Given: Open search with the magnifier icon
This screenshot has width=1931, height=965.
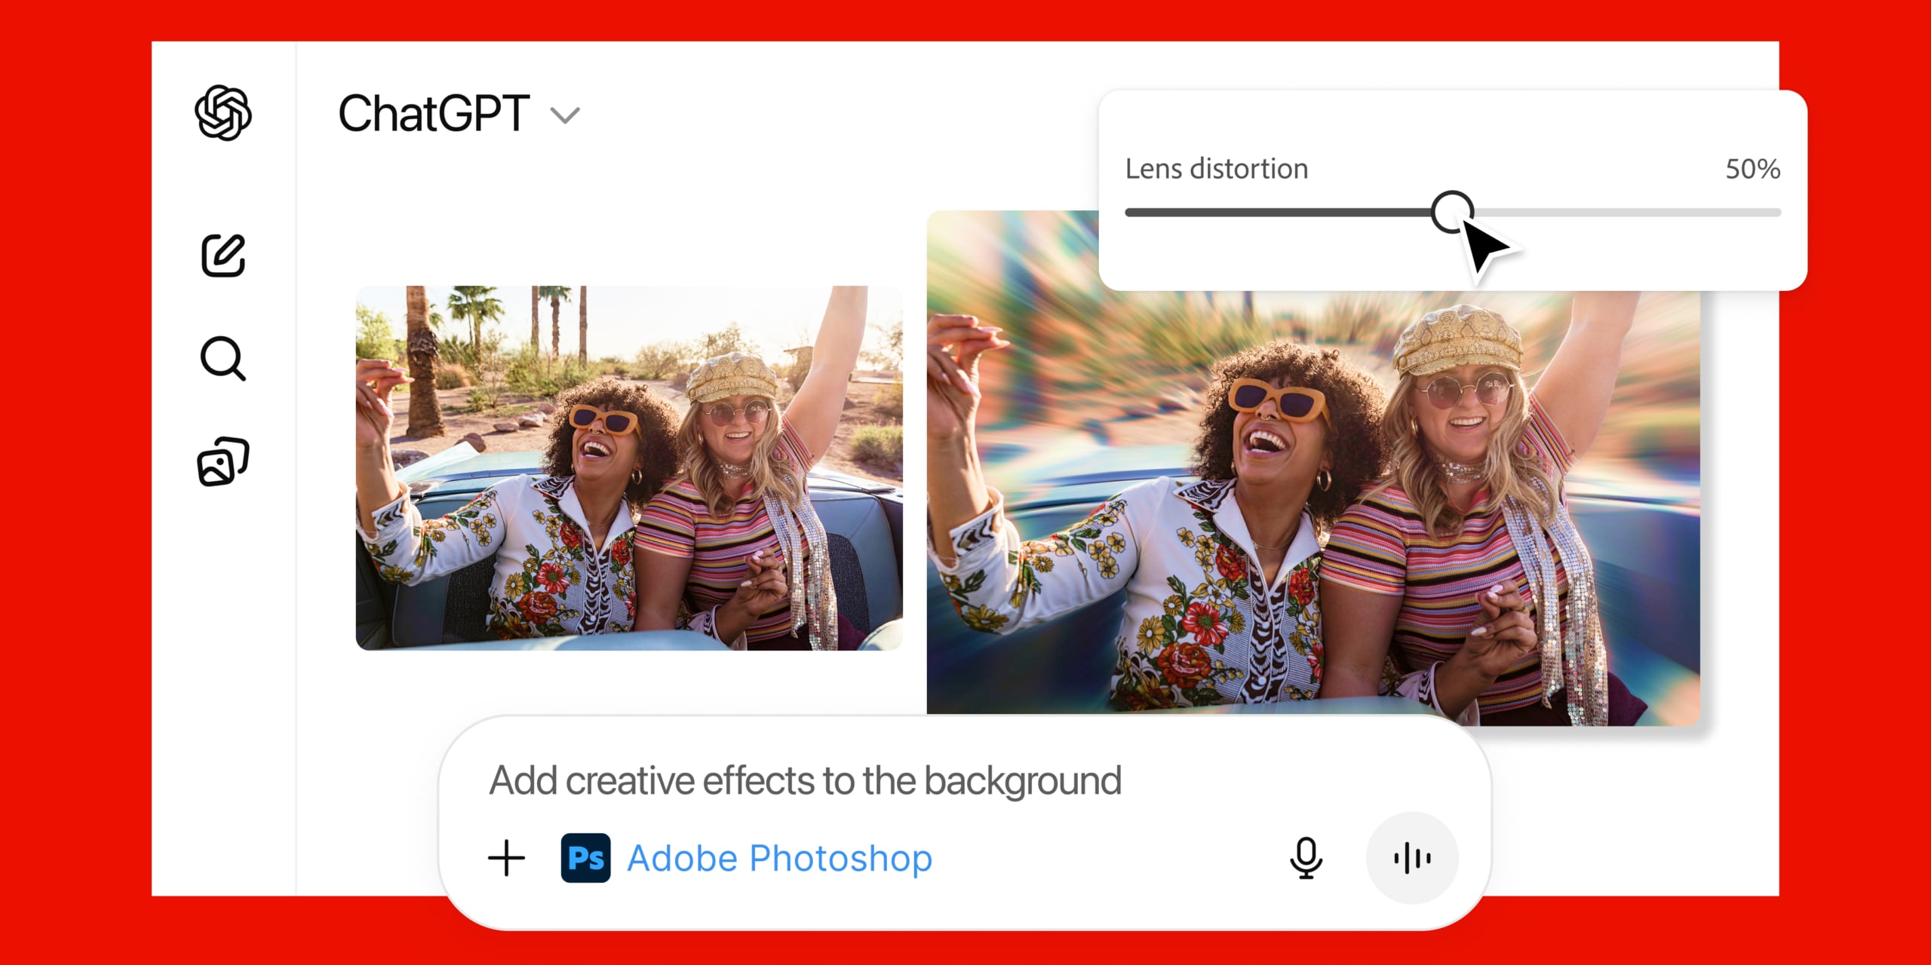Looking at the screenshot, I should pos(223,358).
